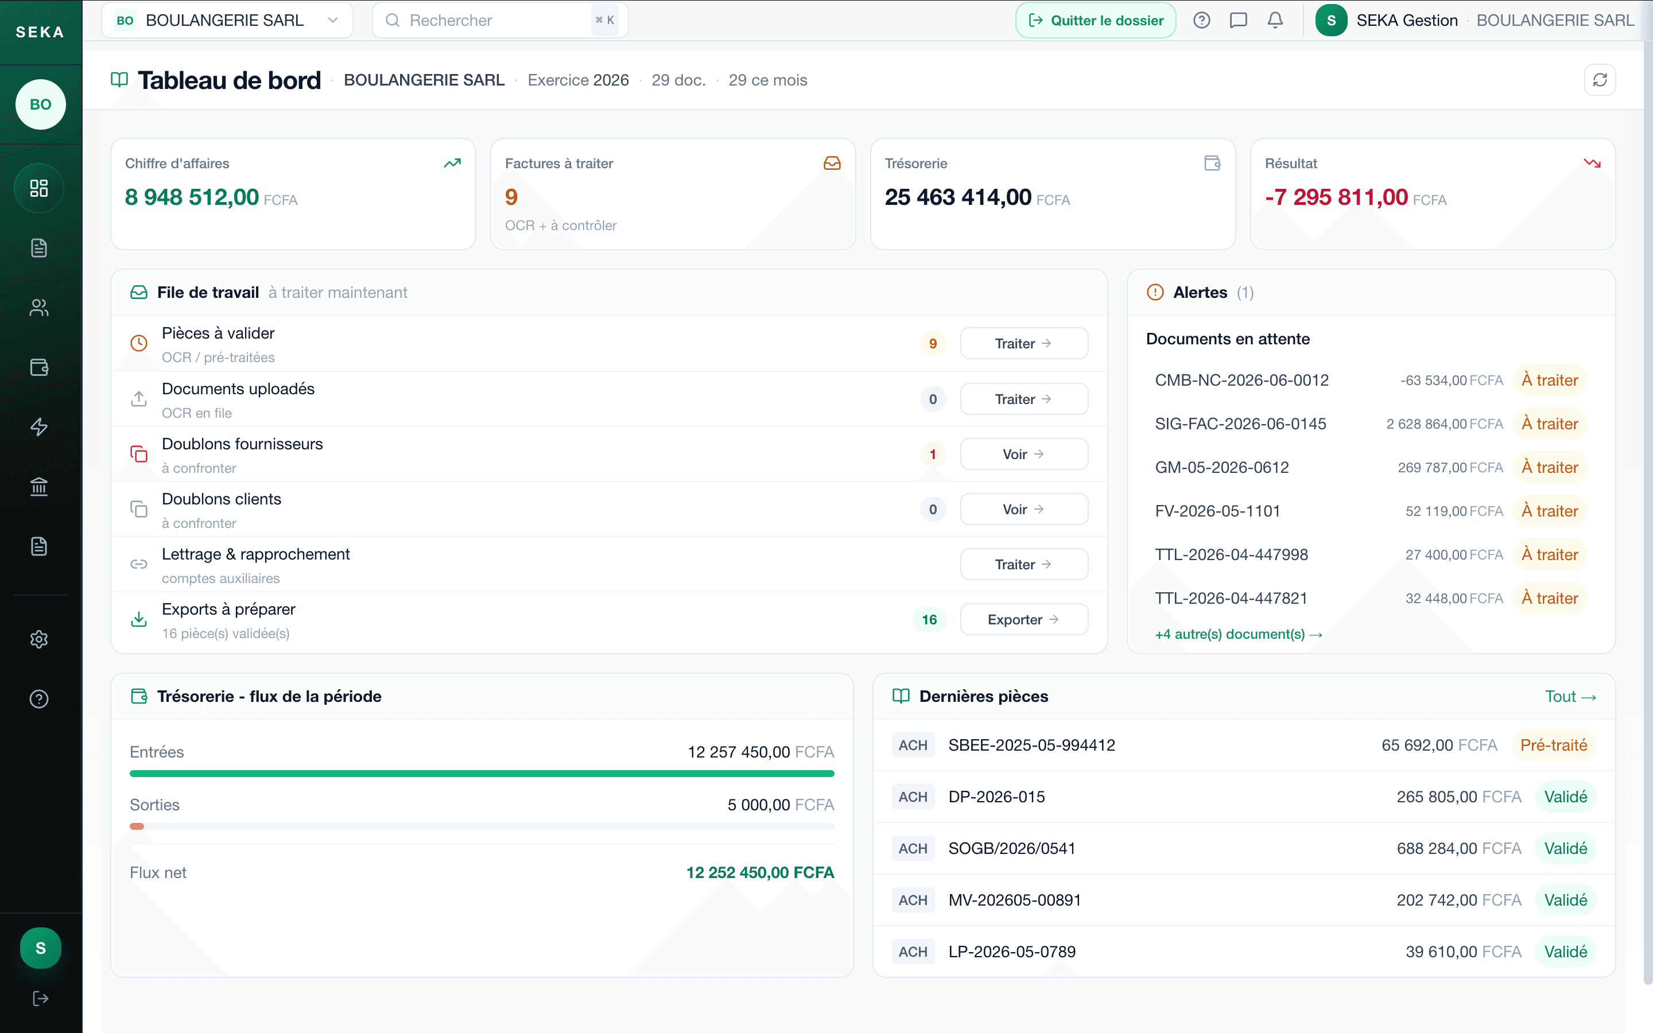Click Voir for Doublons fournisseurs
The height and width of the screenshot is (1033, 1653).
1024,455
